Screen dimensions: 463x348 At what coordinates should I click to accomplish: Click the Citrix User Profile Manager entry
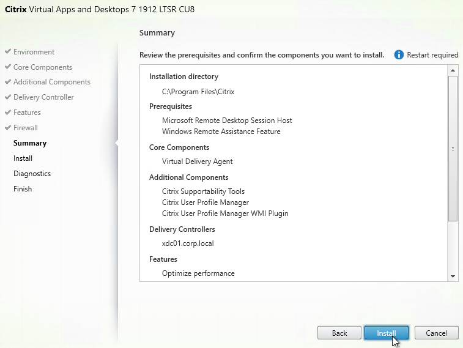tap(206, 202)
